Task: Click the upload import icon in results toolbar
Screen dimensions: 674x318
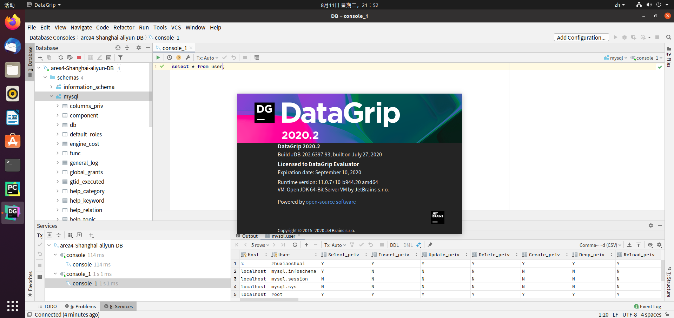Action: (639, 245)
